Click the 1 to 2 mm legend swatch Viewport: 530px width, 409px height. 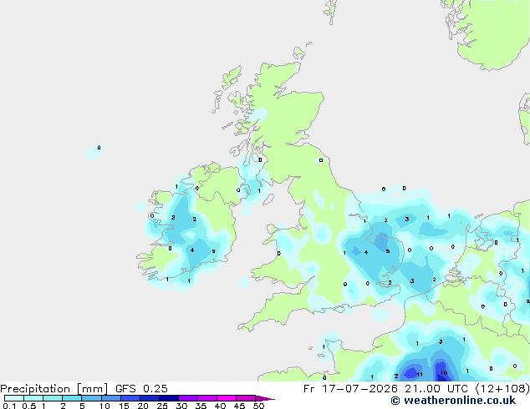pyautogui.click(x=53, y=398)
